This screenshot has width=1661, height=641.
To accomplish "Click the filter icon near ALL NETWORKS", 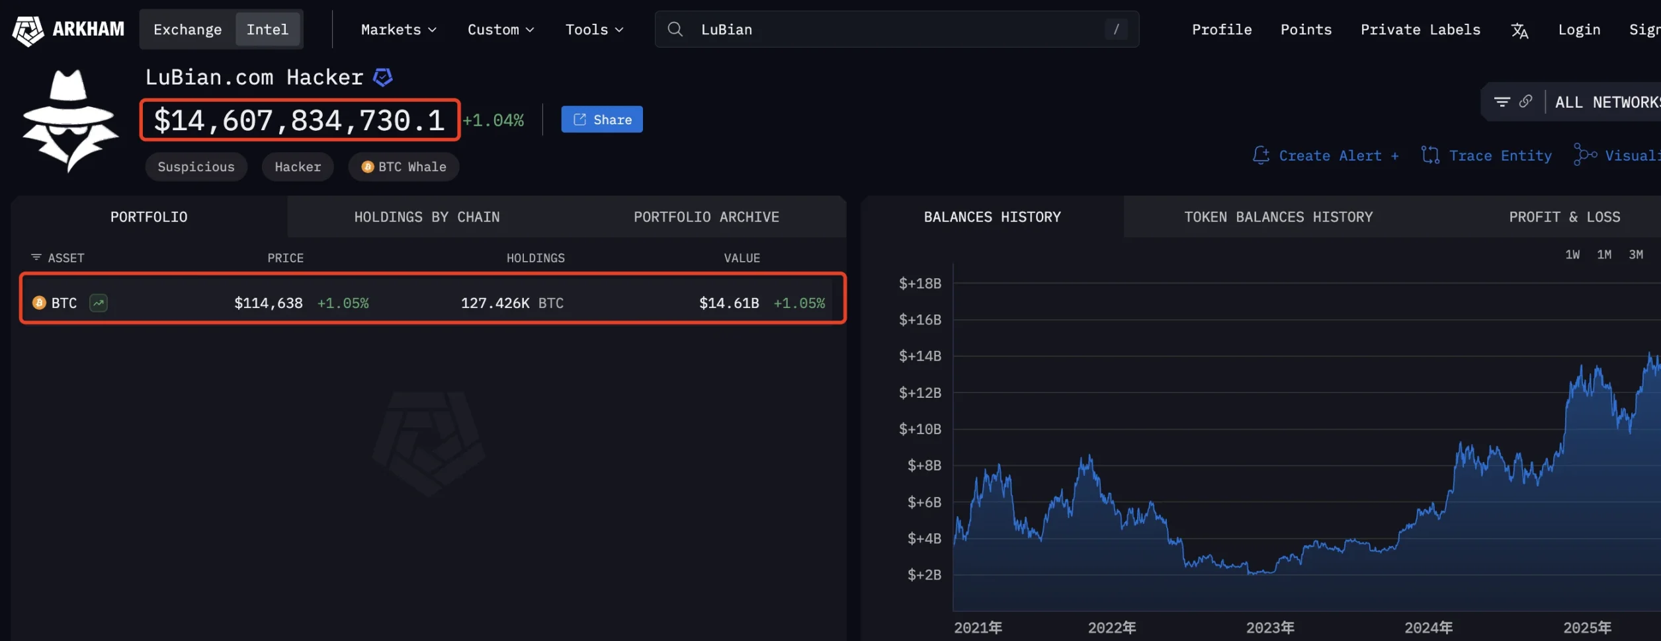I will (x=1502, y=101).
